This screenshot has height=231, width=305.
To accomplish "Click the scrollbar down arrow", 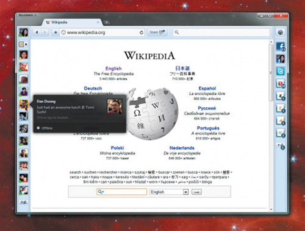I will tap(271, 210).
